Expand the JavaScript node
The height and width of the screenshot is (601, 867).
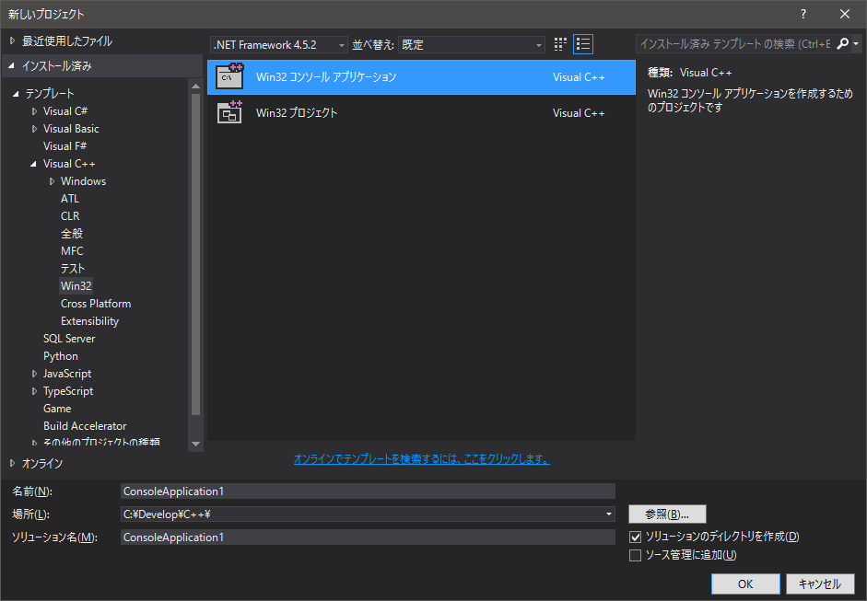pos(34,374)
